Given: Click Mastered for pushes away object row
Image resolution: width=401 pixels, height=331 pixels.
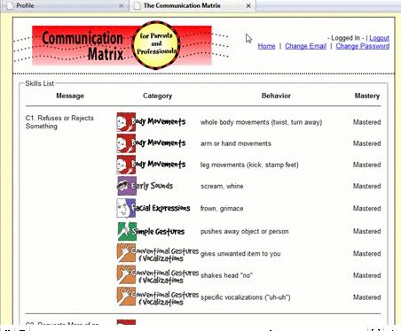Looking at the screenshot, I should click(366, 231).
